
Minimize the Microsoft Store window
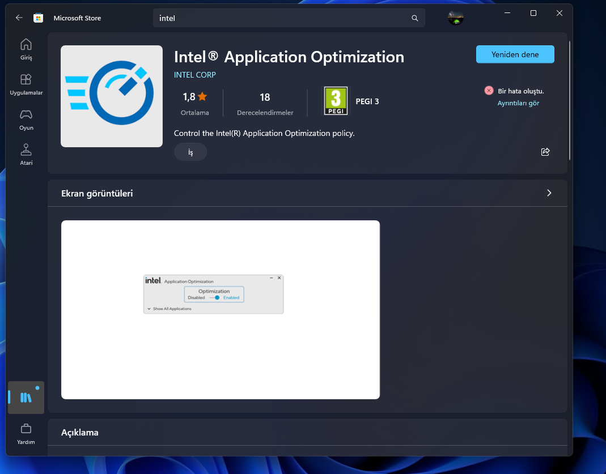pyautogui.click(x=507, y=13)
